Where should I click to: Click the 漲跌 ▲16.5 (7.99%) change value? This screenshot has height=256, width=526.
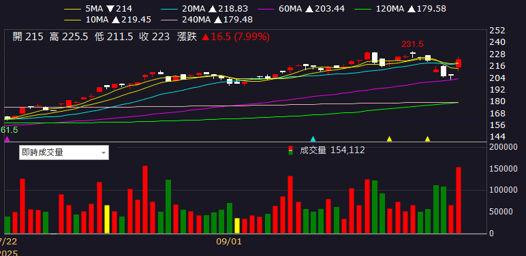pos(223,37)
